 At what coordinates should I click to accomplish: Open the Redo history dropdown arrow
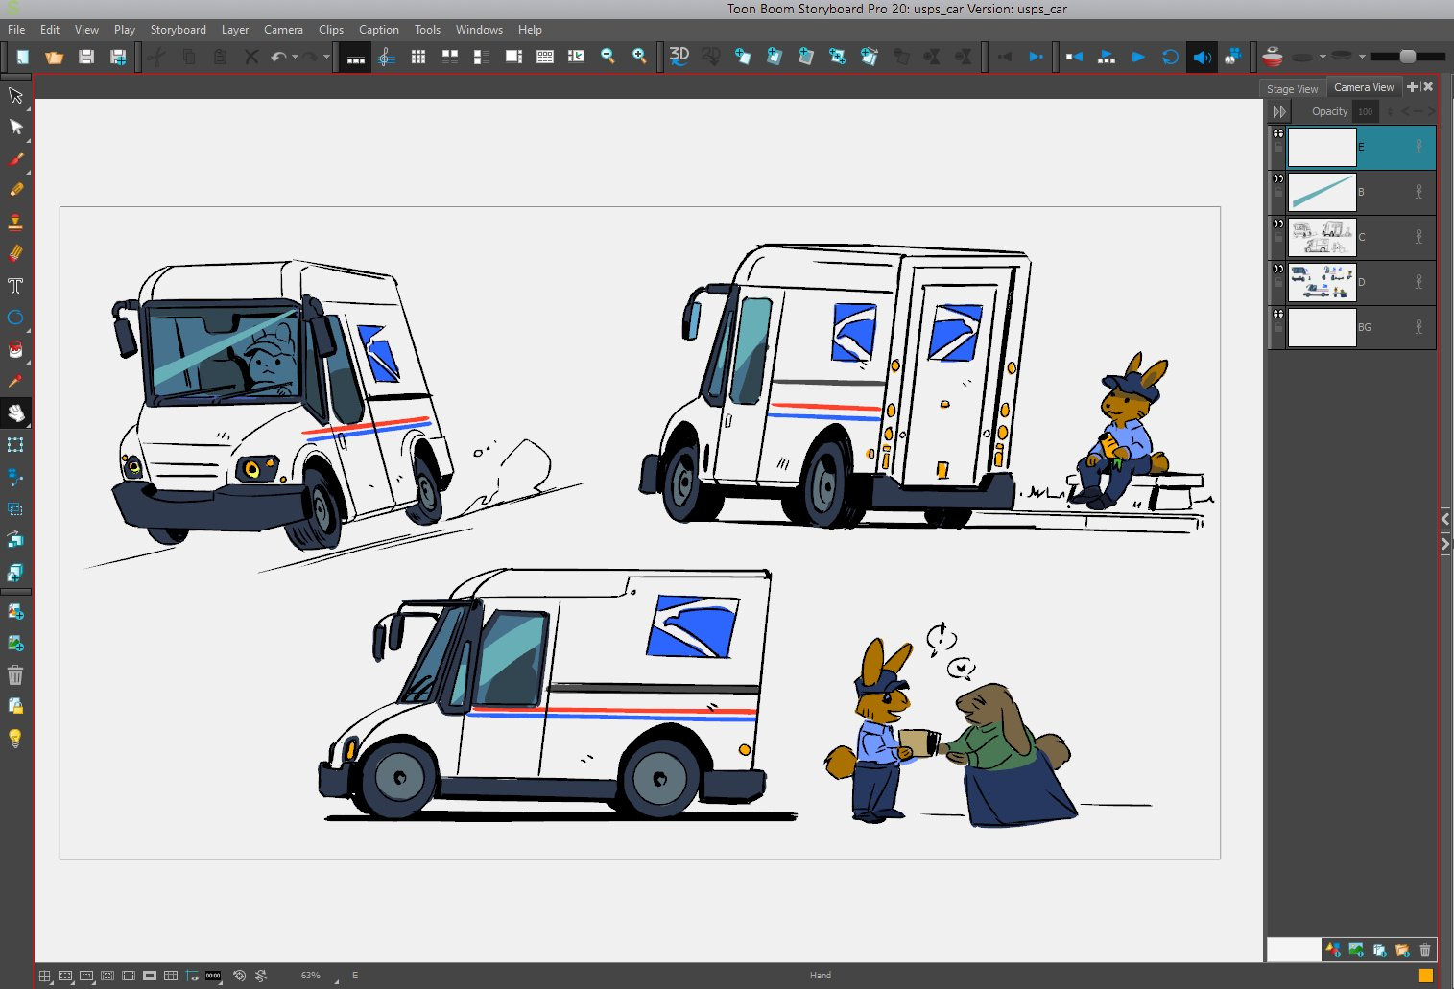coord(326,57)
